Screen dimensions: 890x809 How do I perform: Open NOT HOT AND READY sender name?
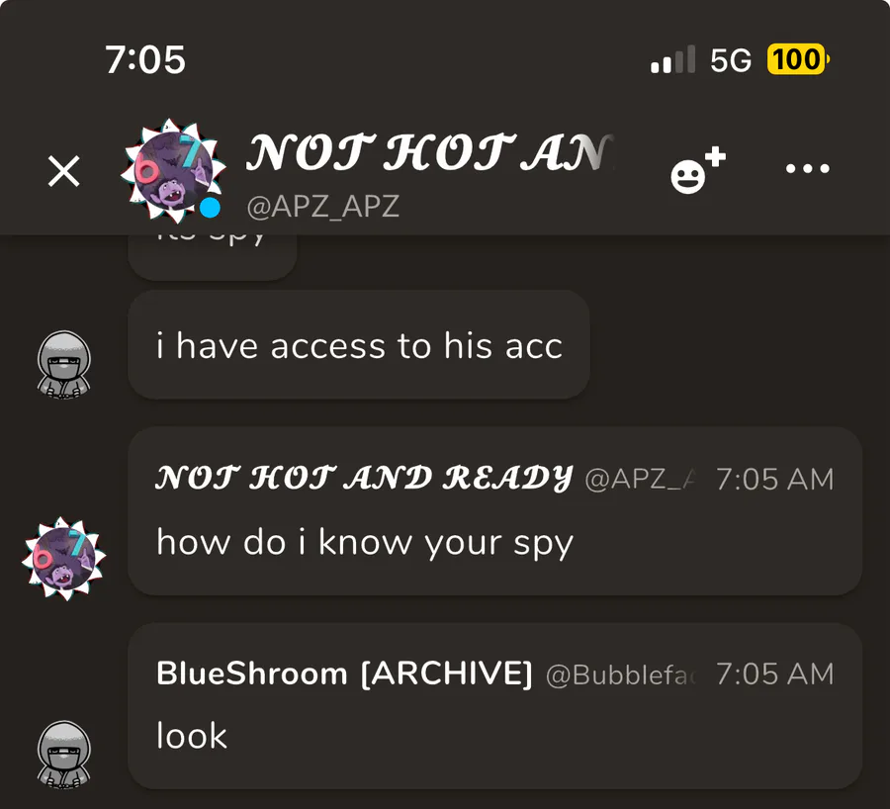coord(364,478)
